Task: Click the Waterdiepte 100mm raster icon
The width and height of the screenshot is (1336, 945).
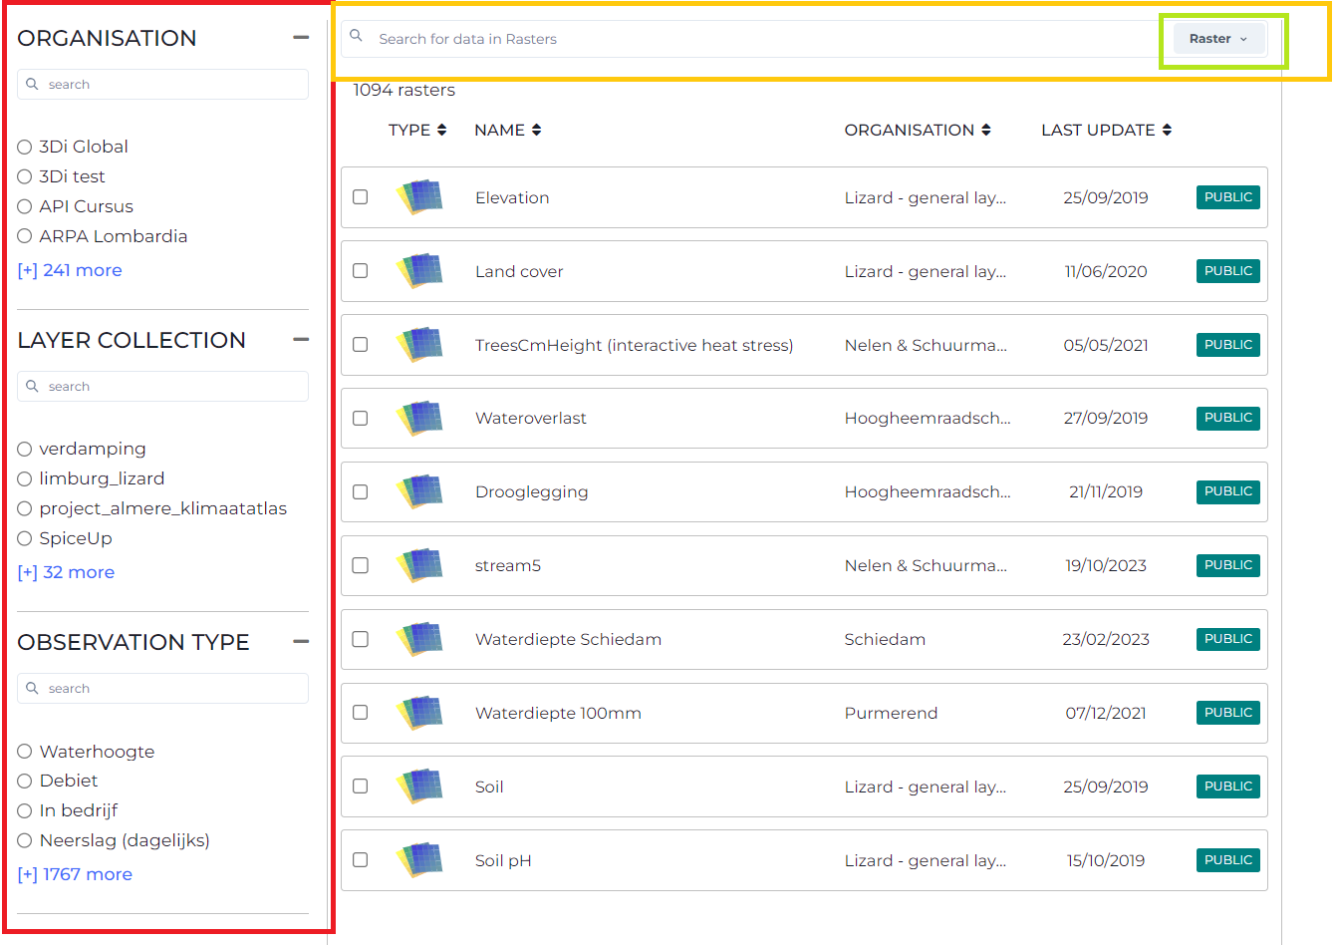Action: click(419, 713)
